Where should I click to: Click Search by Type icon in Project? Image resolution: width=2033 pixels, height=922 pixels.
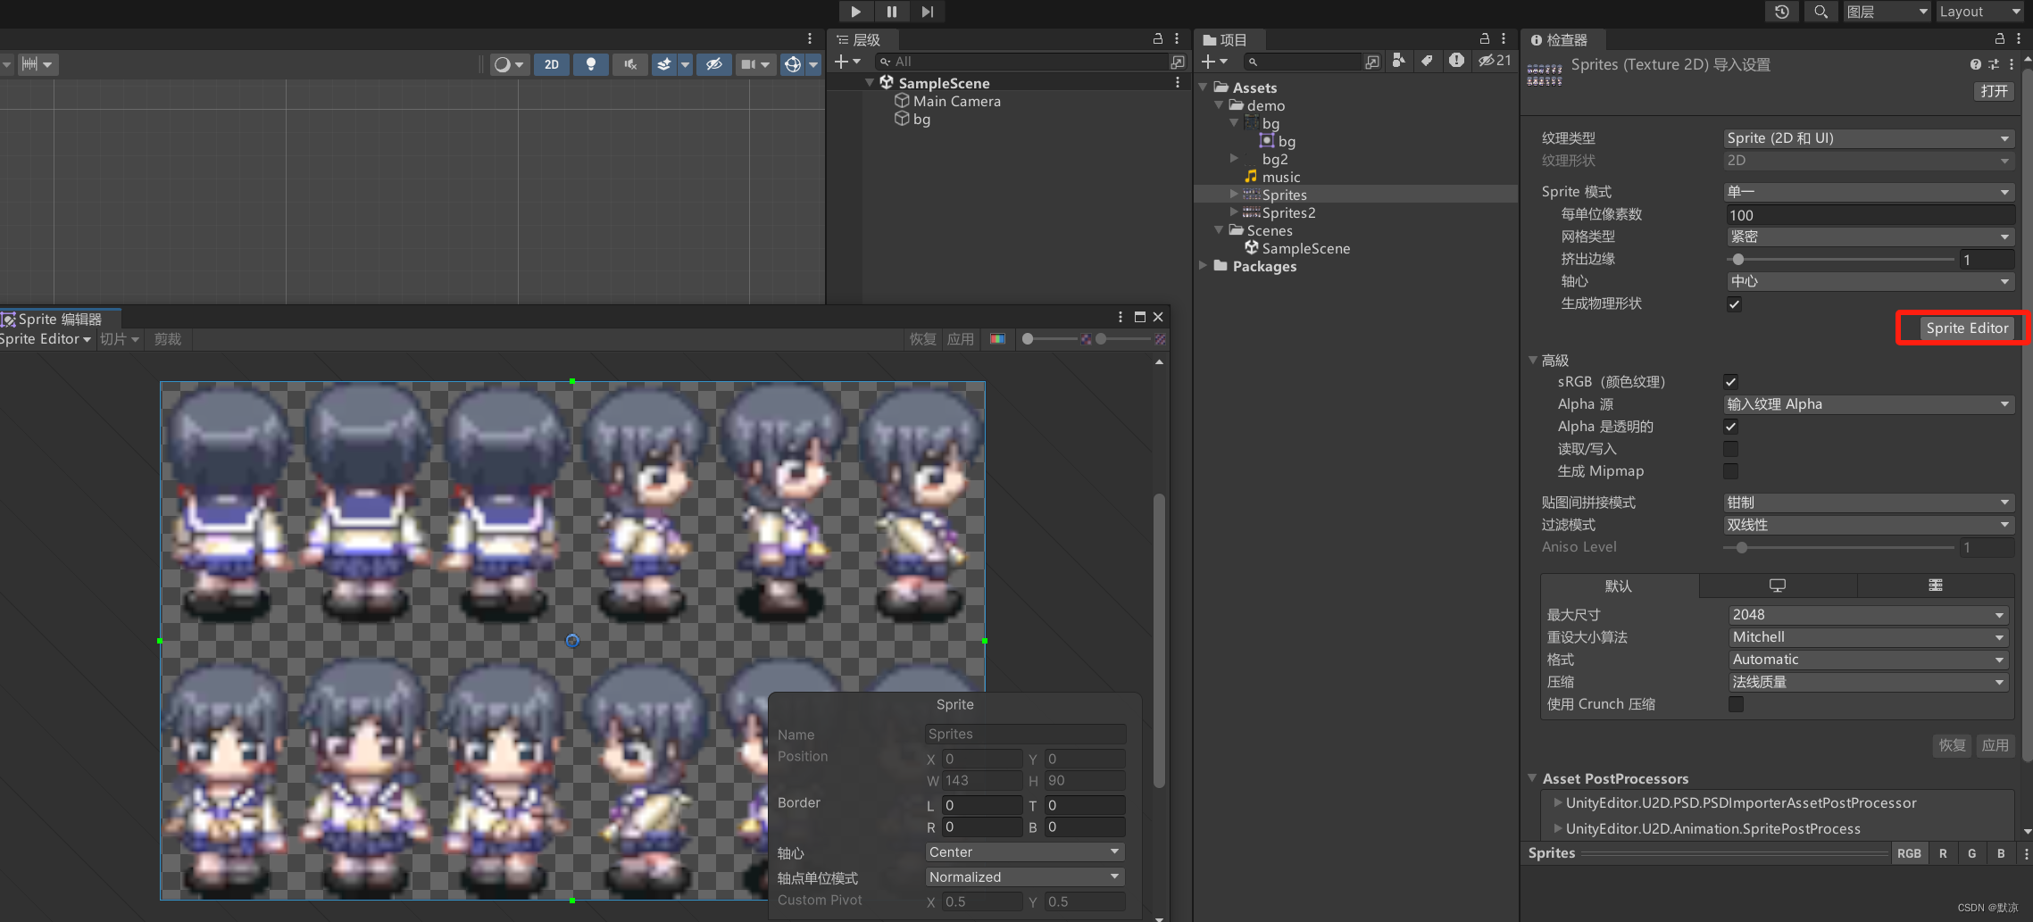1399,61
